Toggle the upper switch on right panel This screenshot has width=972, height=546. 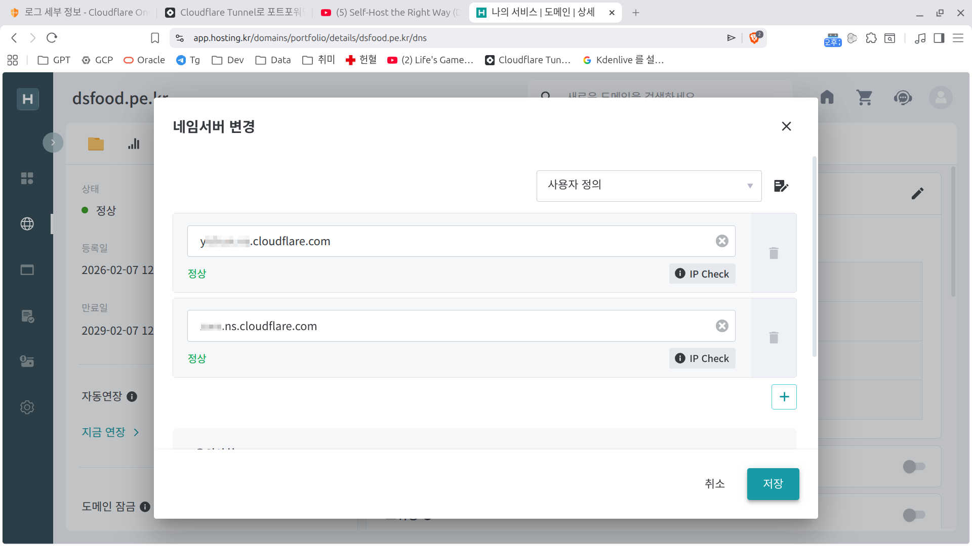click(x=913, y=467)
